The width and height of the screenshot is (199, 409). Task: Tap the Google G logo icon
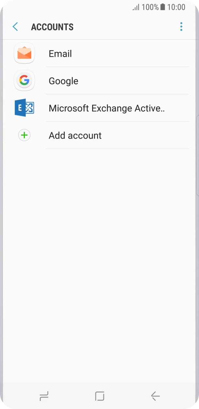pyautogui.click(x=24, y=80)
